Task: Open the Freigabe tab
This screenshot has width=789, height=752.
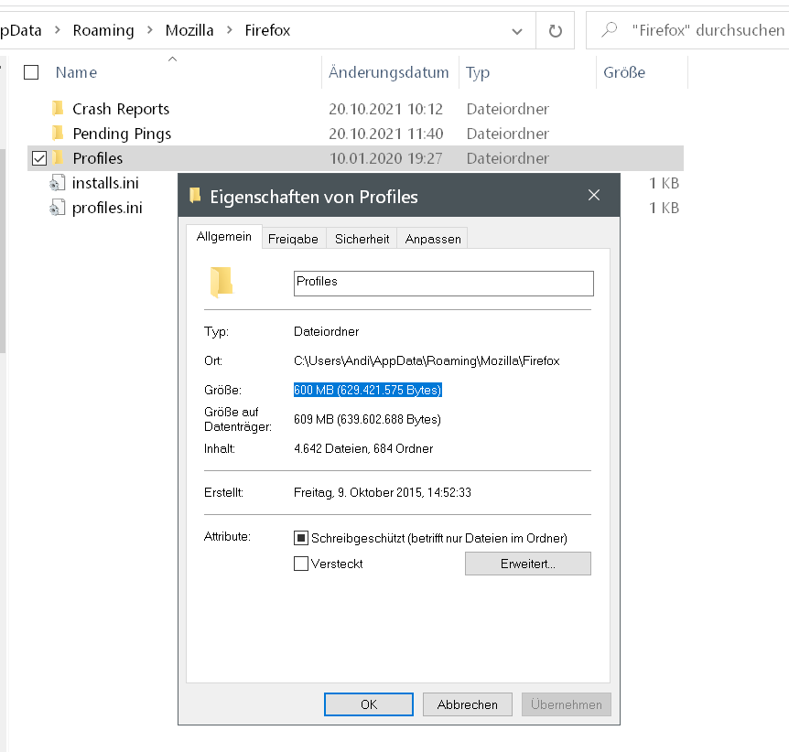Action: pos(293,239)
